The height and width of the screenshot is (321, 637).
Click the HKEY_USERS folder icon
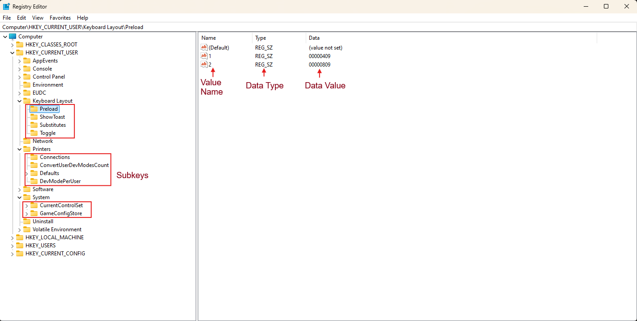tap(20, 246)
